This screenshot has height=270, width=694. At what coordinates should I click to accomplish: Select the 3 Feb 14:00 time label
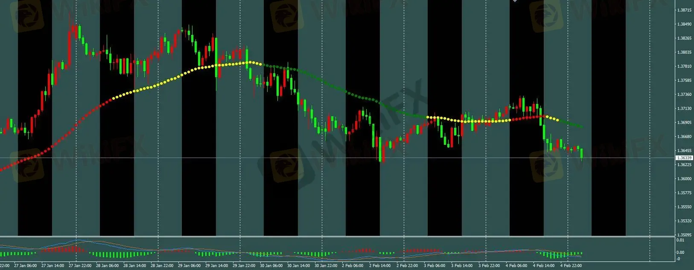click(462, 266)
